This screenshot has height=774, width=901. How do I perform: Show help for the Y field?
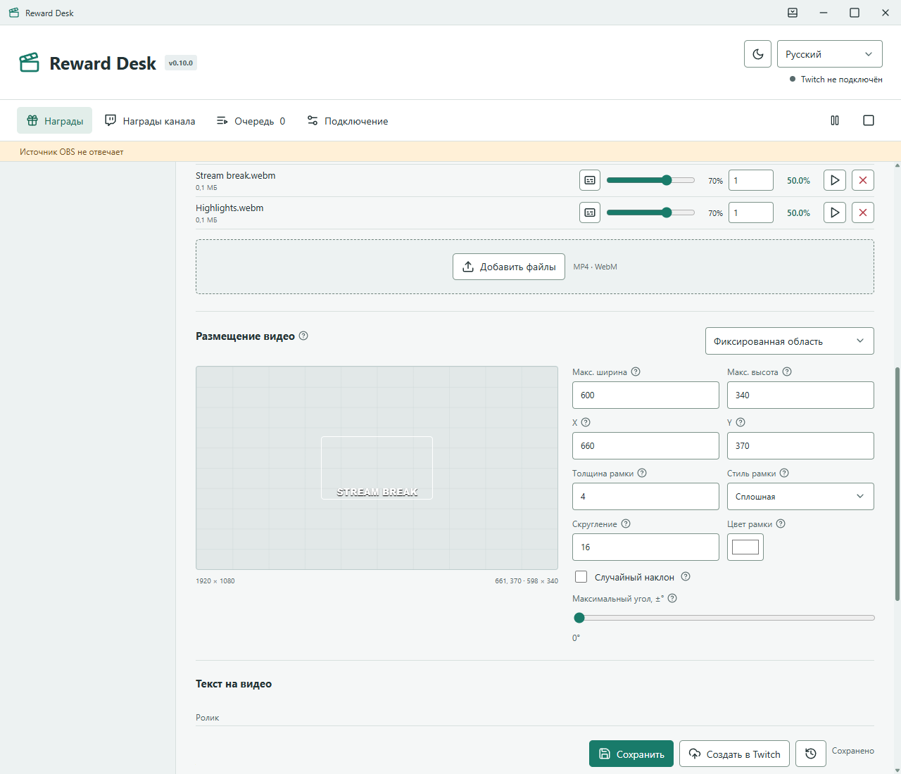pos(741,422)
